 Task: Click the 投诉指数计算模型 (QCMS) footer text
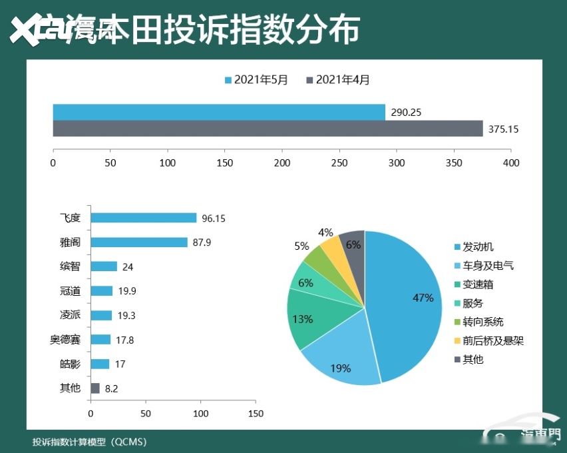click(89, 442)
